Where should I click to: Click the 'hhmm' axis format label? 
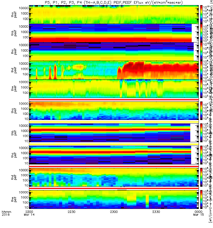6,212
